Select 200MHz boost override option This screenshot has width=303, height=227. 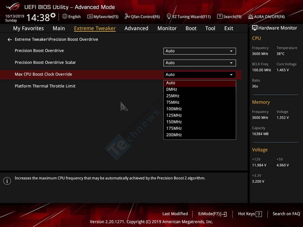pos(200,135)
